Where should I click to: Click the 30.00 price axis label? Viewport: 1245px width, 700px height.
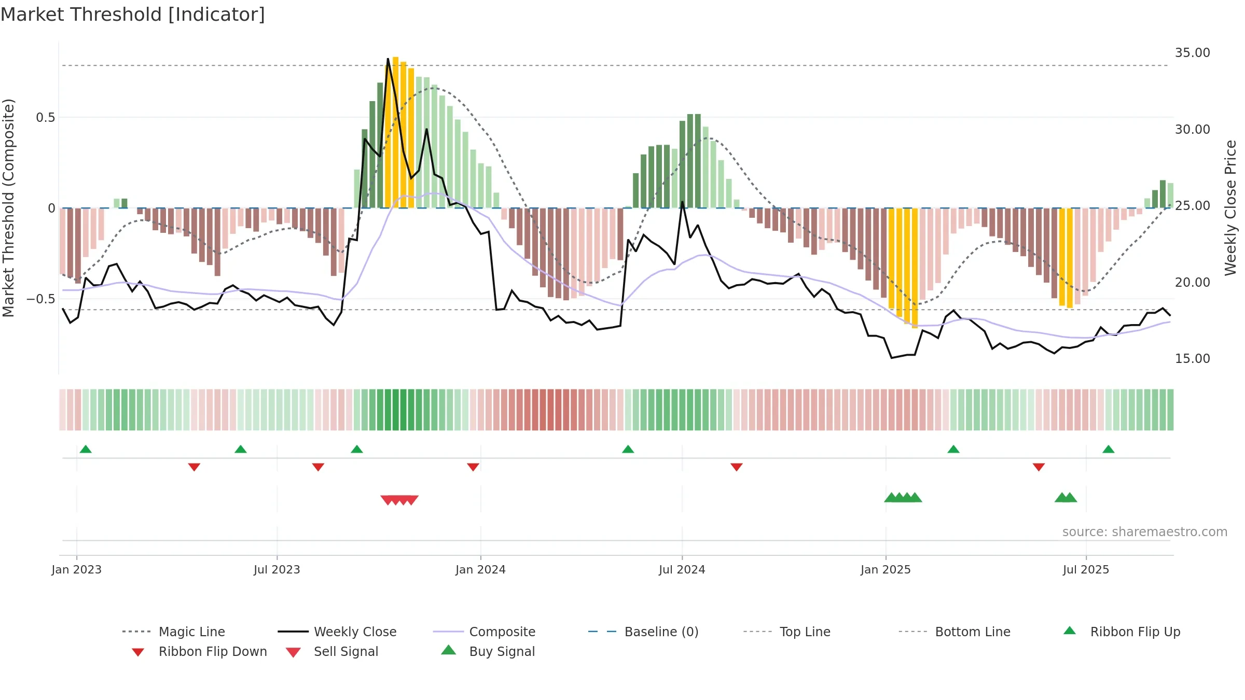[x=1193, y=129]
